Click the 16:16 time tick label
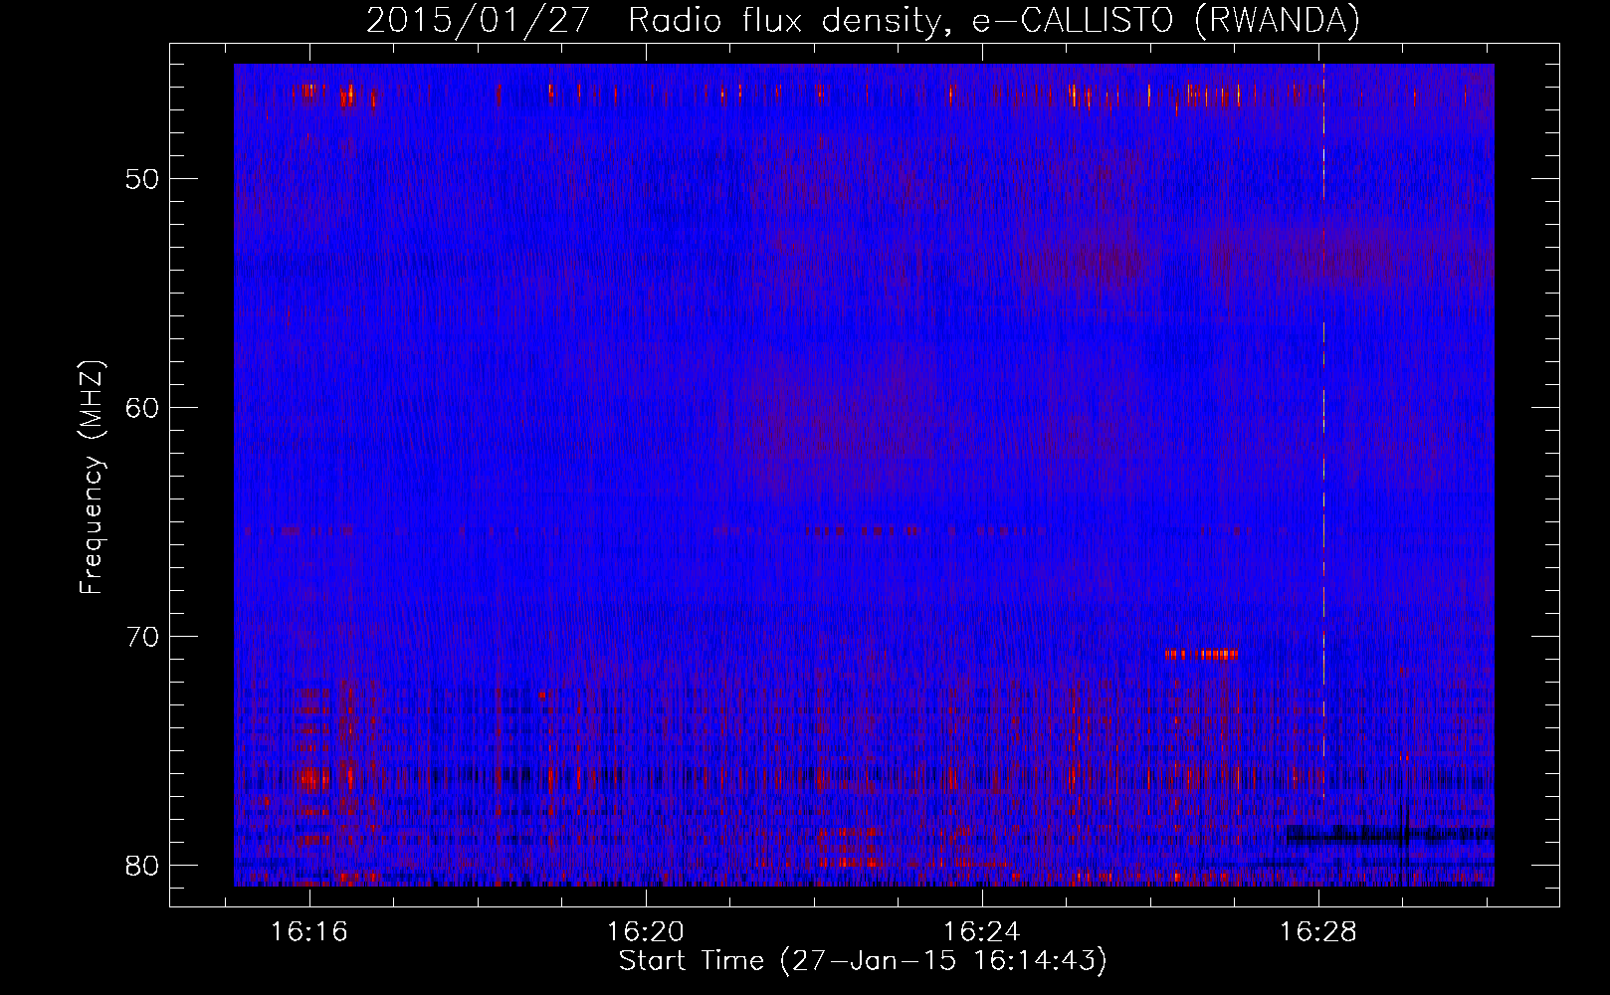 [309, 932]
